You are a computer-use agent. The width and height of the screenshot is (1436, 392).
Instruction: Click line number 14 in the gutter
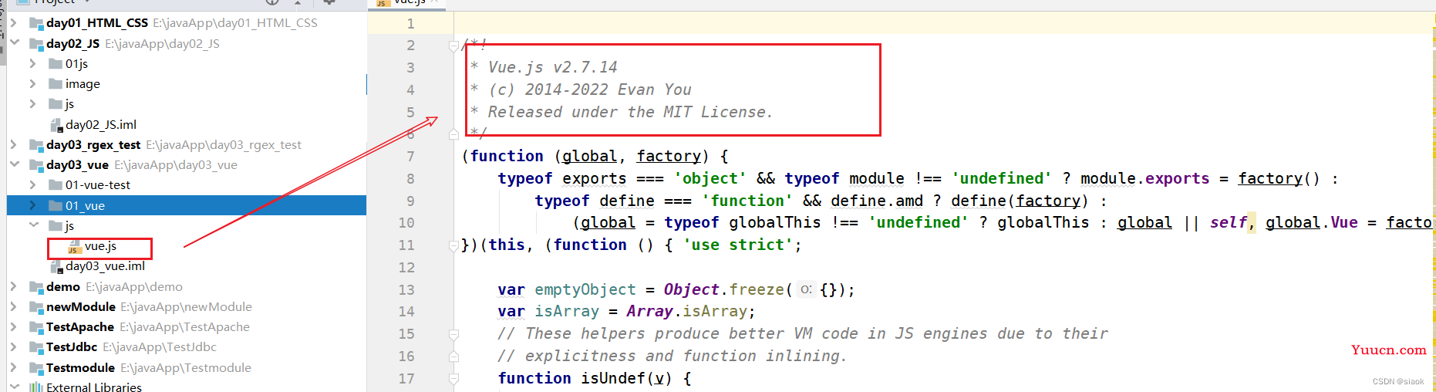click(x=406, y=312)
